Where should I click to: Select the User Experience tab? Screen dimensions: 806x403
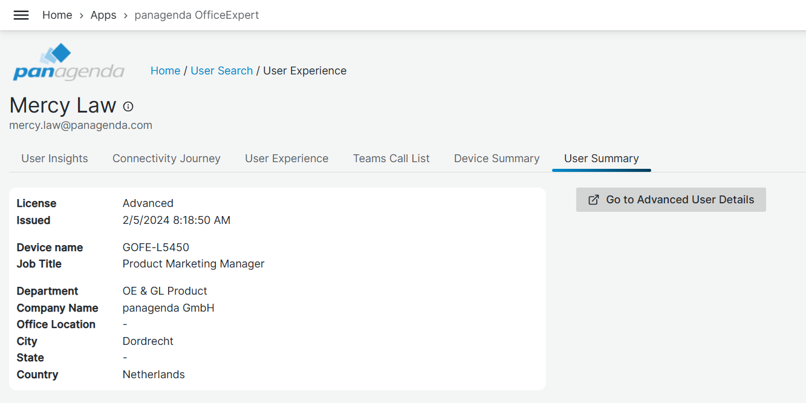click(287, 159)
